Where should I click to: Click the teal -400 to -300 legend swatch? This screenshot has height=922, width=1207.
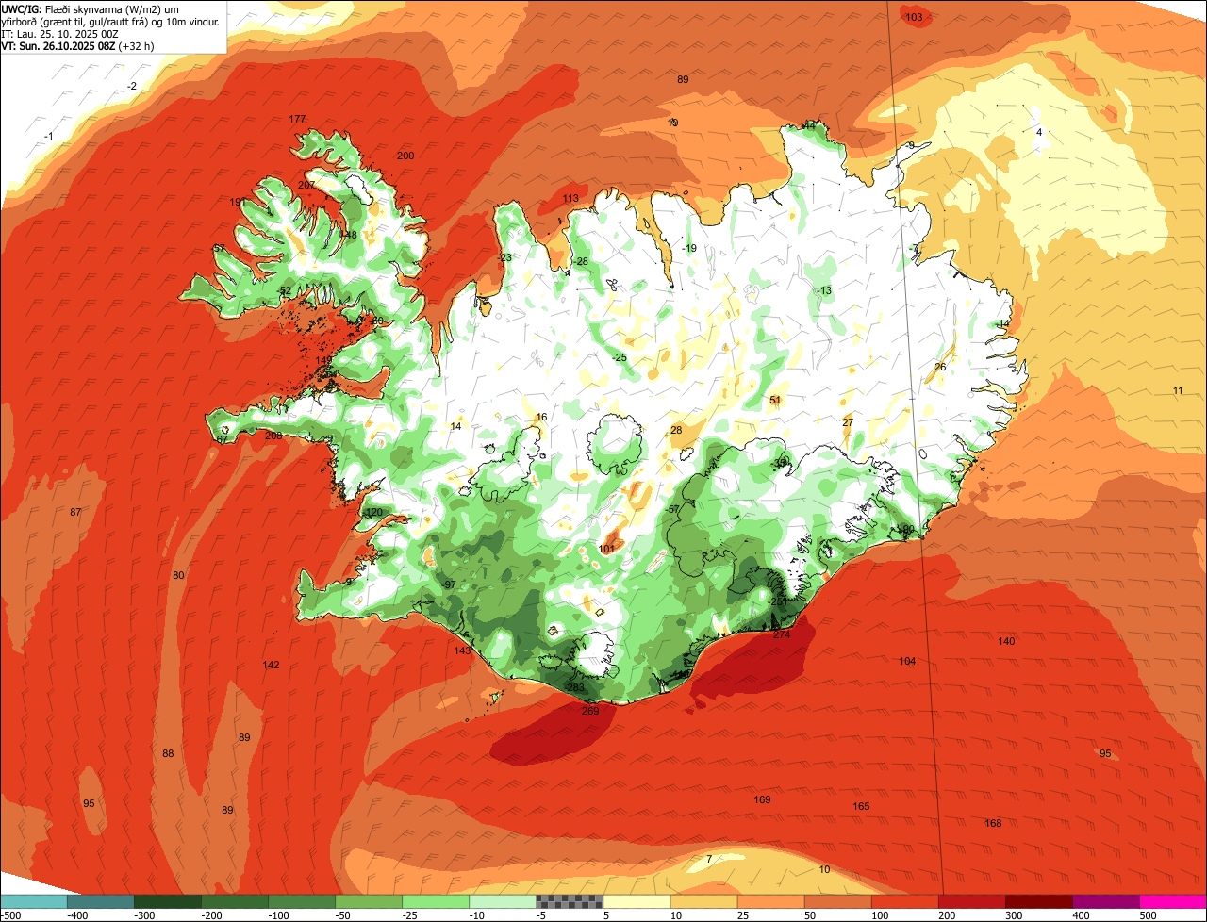point(100,901)
